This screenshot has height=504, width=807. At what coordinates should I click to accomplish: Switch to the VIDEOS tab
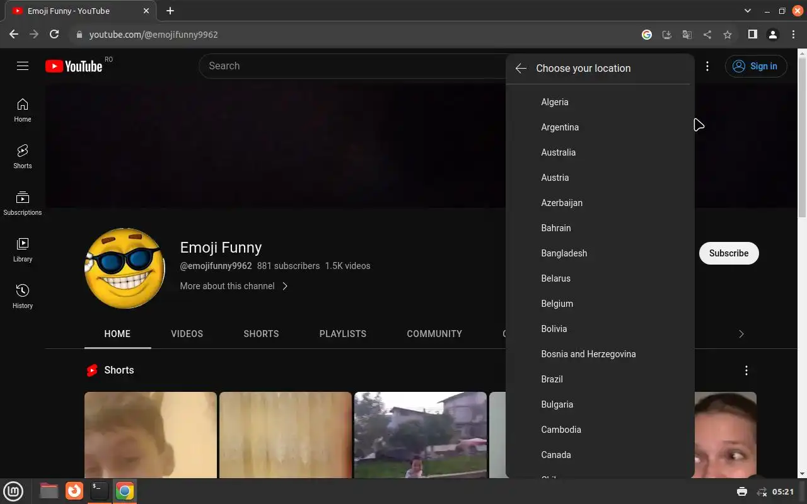click(x=187, y=334)
